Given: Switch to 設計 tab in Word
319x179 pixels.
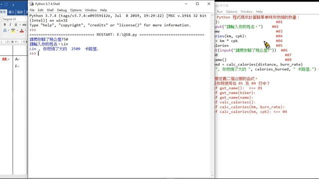Looking at the screenshot, I should (20, 12).
